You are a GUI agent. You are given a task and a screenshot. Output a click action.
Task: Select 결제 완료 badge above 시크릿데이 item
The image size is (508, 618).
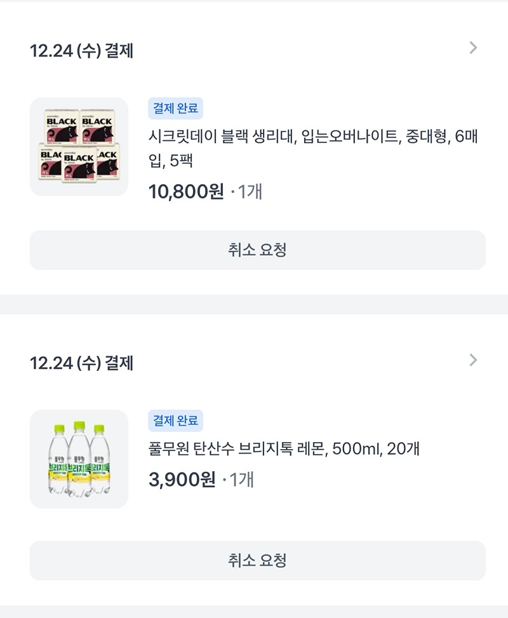175,108
